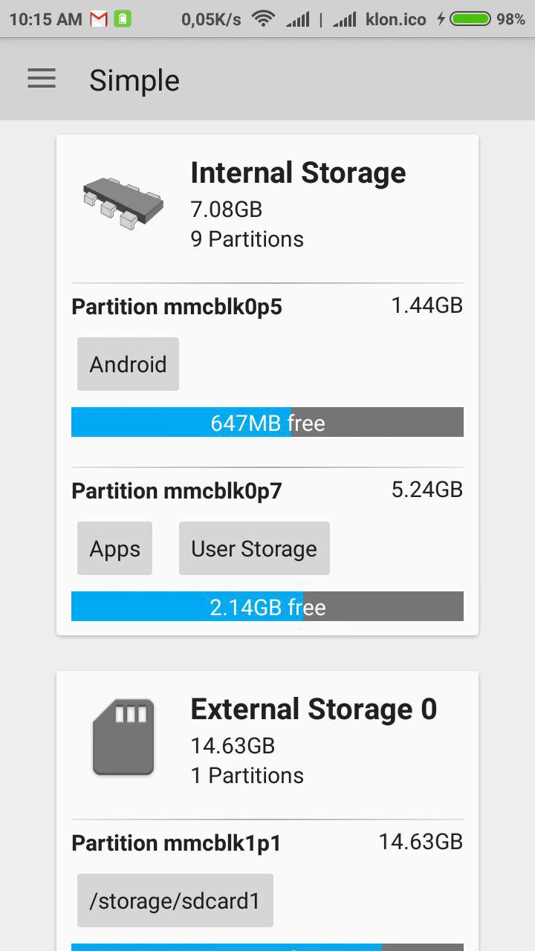Tap the Internal Storage heading
Image resolution: width=535 pixels, height=951 pixels.
click(x=298, y=173)
